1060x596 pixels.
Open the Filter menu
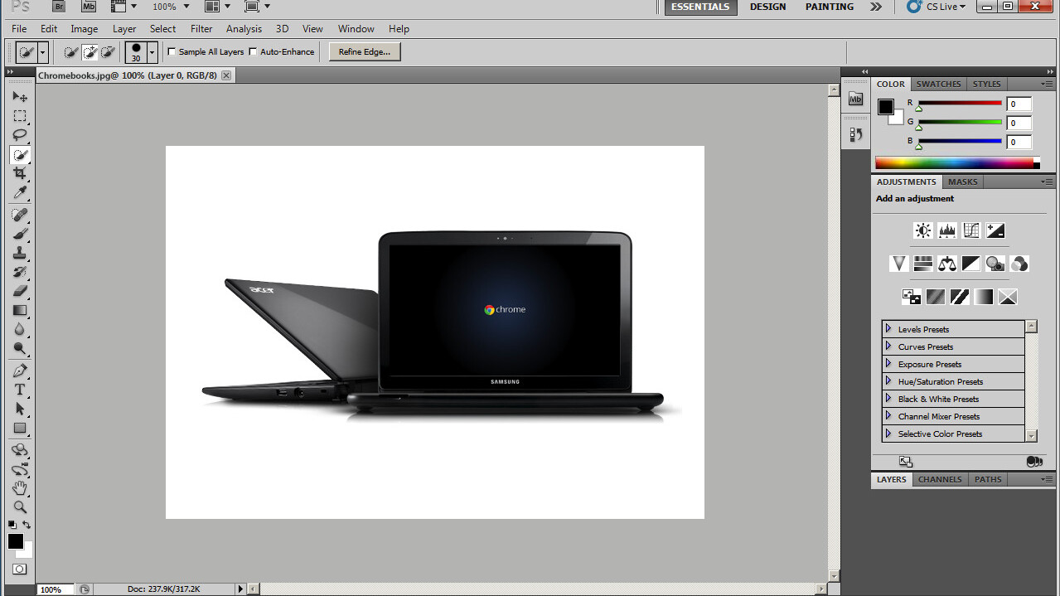(201, 28)
